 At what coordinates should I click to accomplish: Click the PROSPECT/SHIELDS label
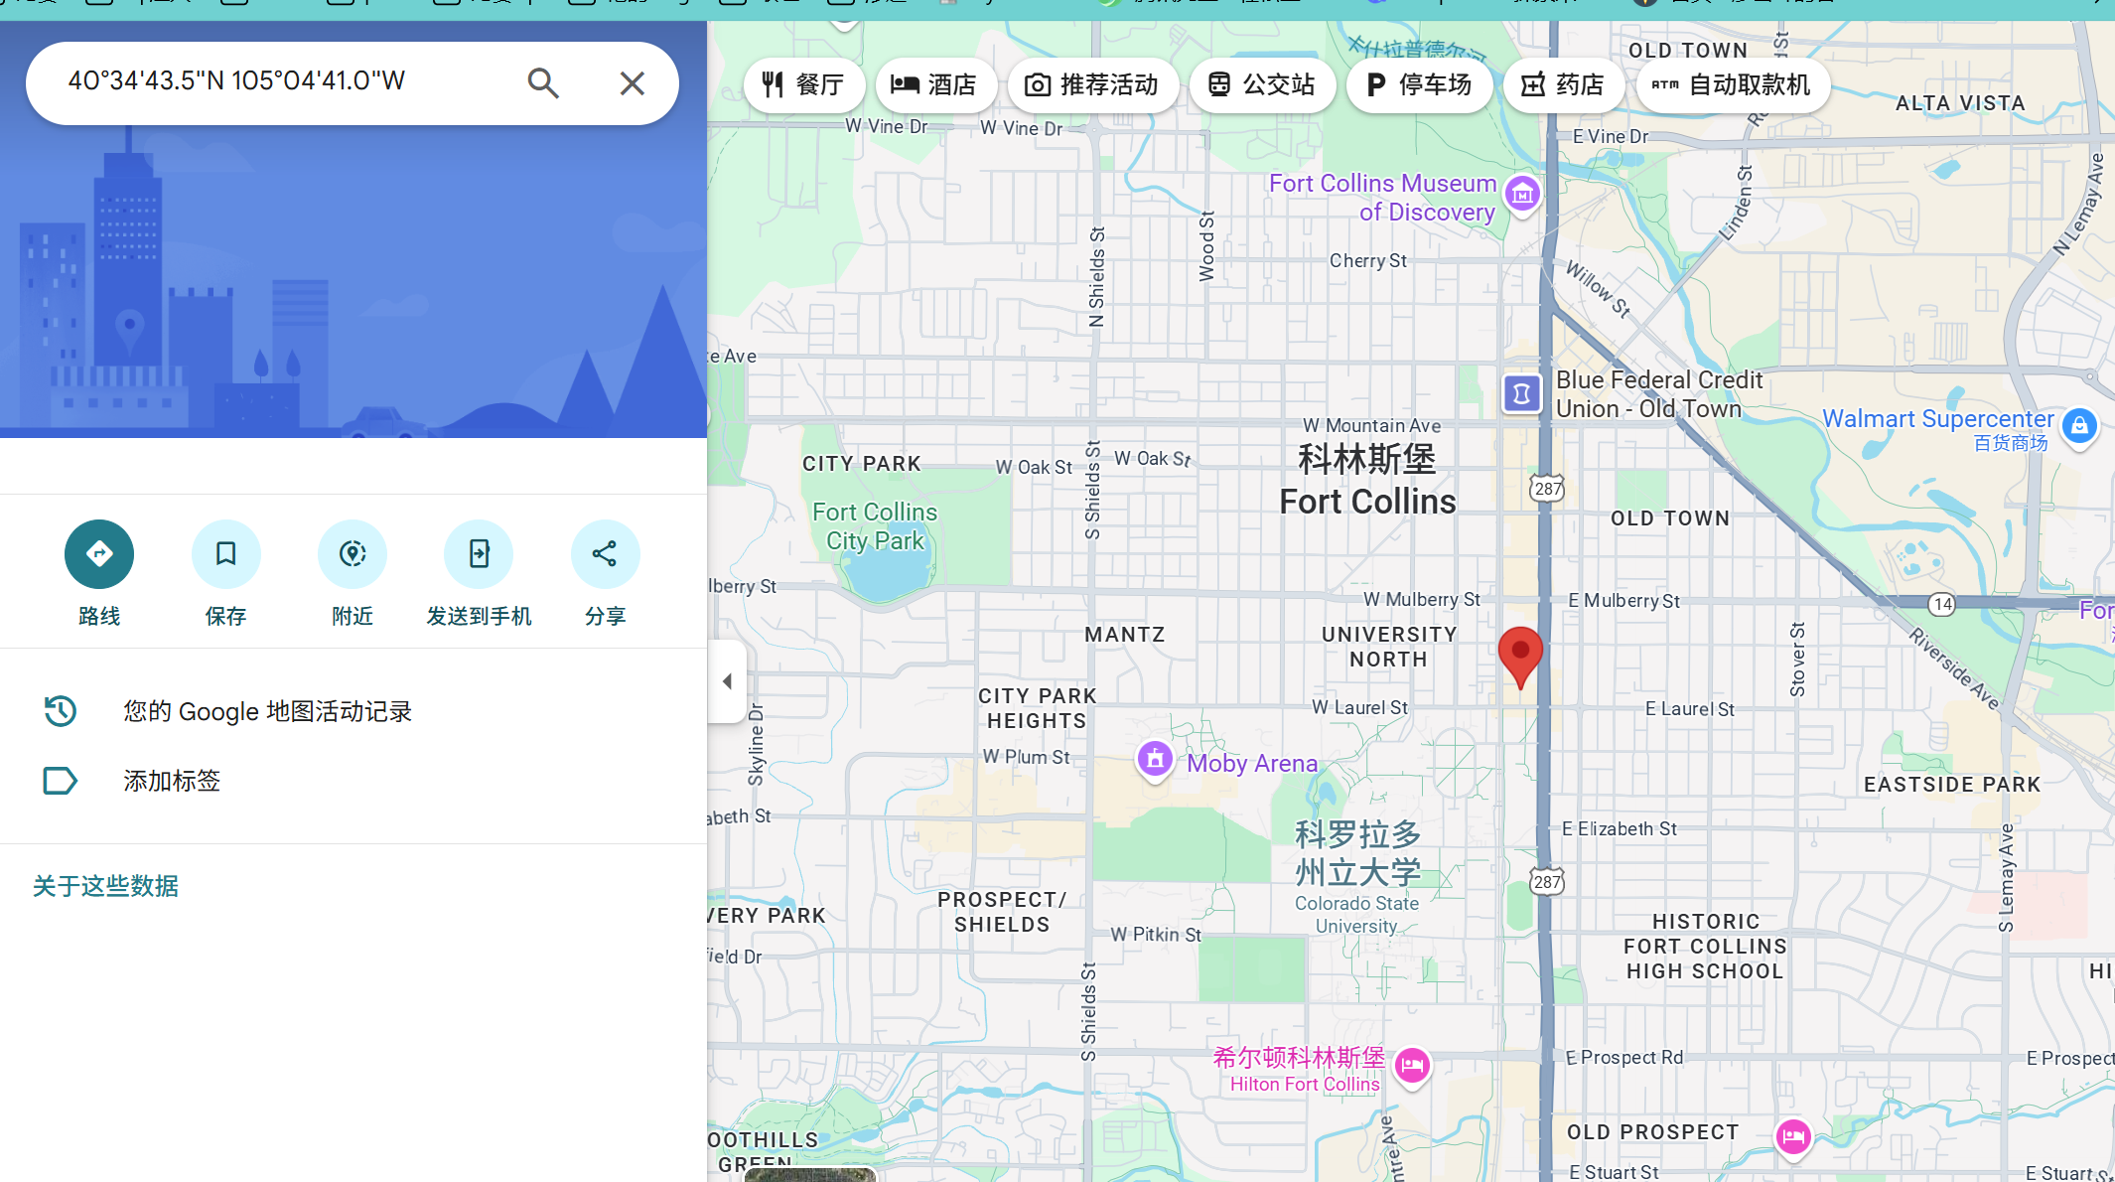tap(1002, 912)
